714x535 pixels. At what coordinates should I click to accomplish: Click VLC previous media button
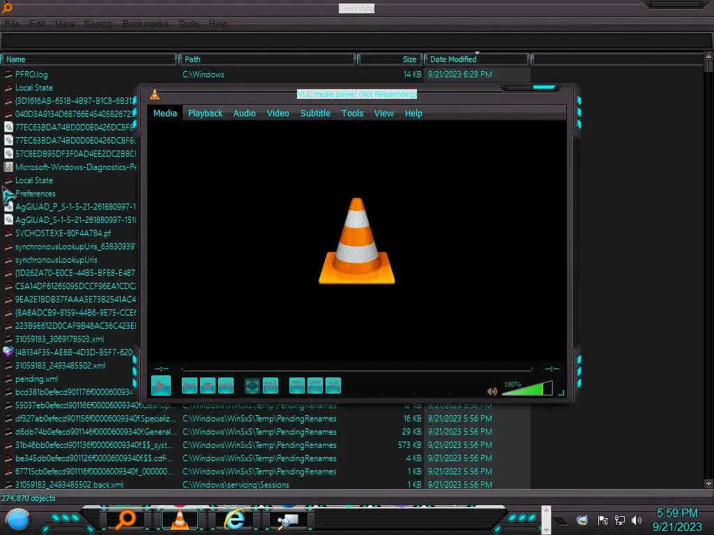click(x=190, y=386)
